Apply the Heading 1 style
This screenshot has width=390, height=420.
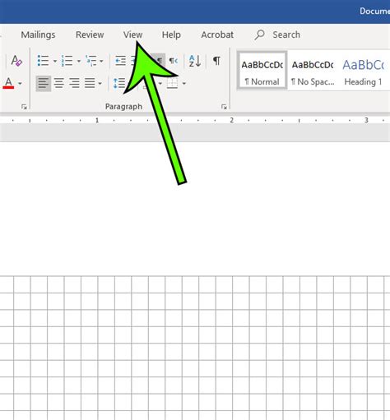click(363, 71)
